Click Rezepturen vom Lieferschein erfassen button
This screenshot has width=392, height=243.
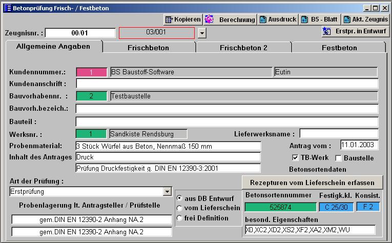click(312, 183)
